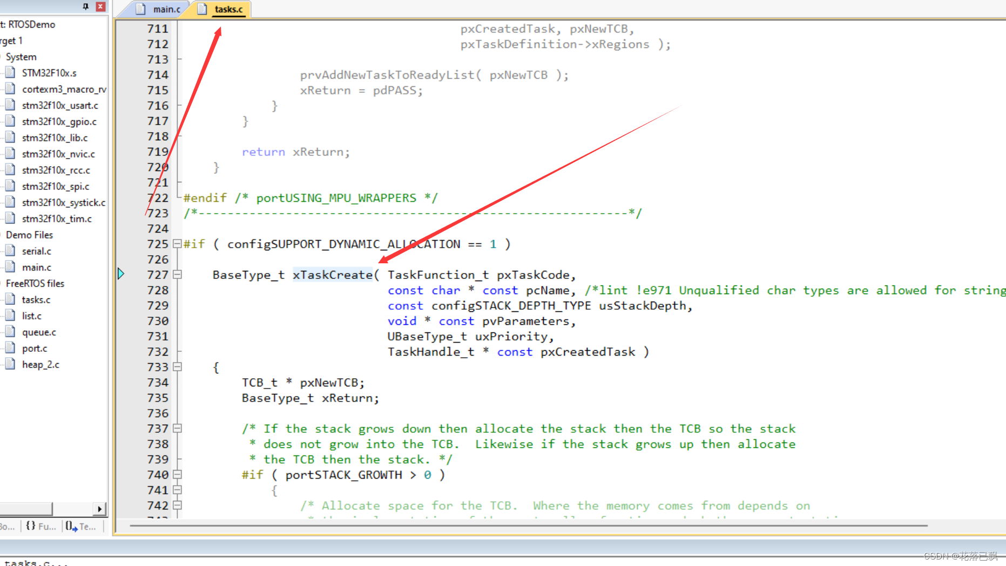Select stm32f10x_tim.c in project tree
Screen dimensions: 1006x566
pos(57,219)
